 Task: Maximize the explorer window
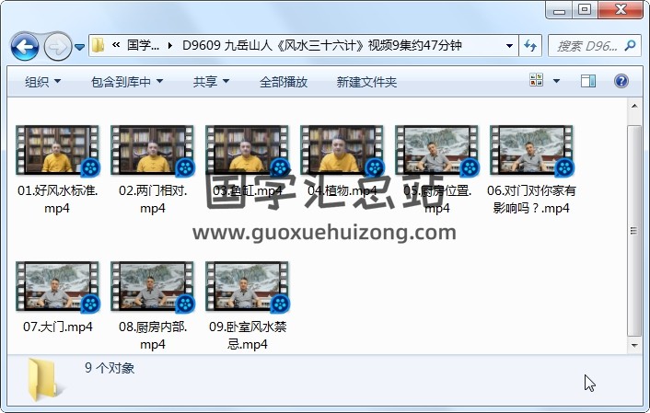[x=585, y=9]
